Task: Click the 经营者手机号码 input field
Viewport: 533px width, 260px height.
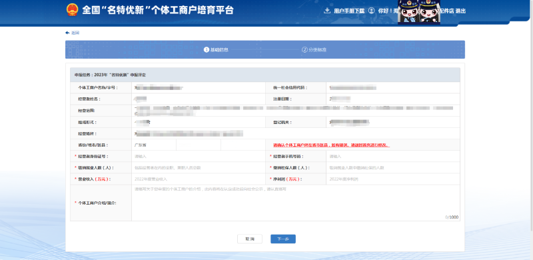Action: [393, 157]
